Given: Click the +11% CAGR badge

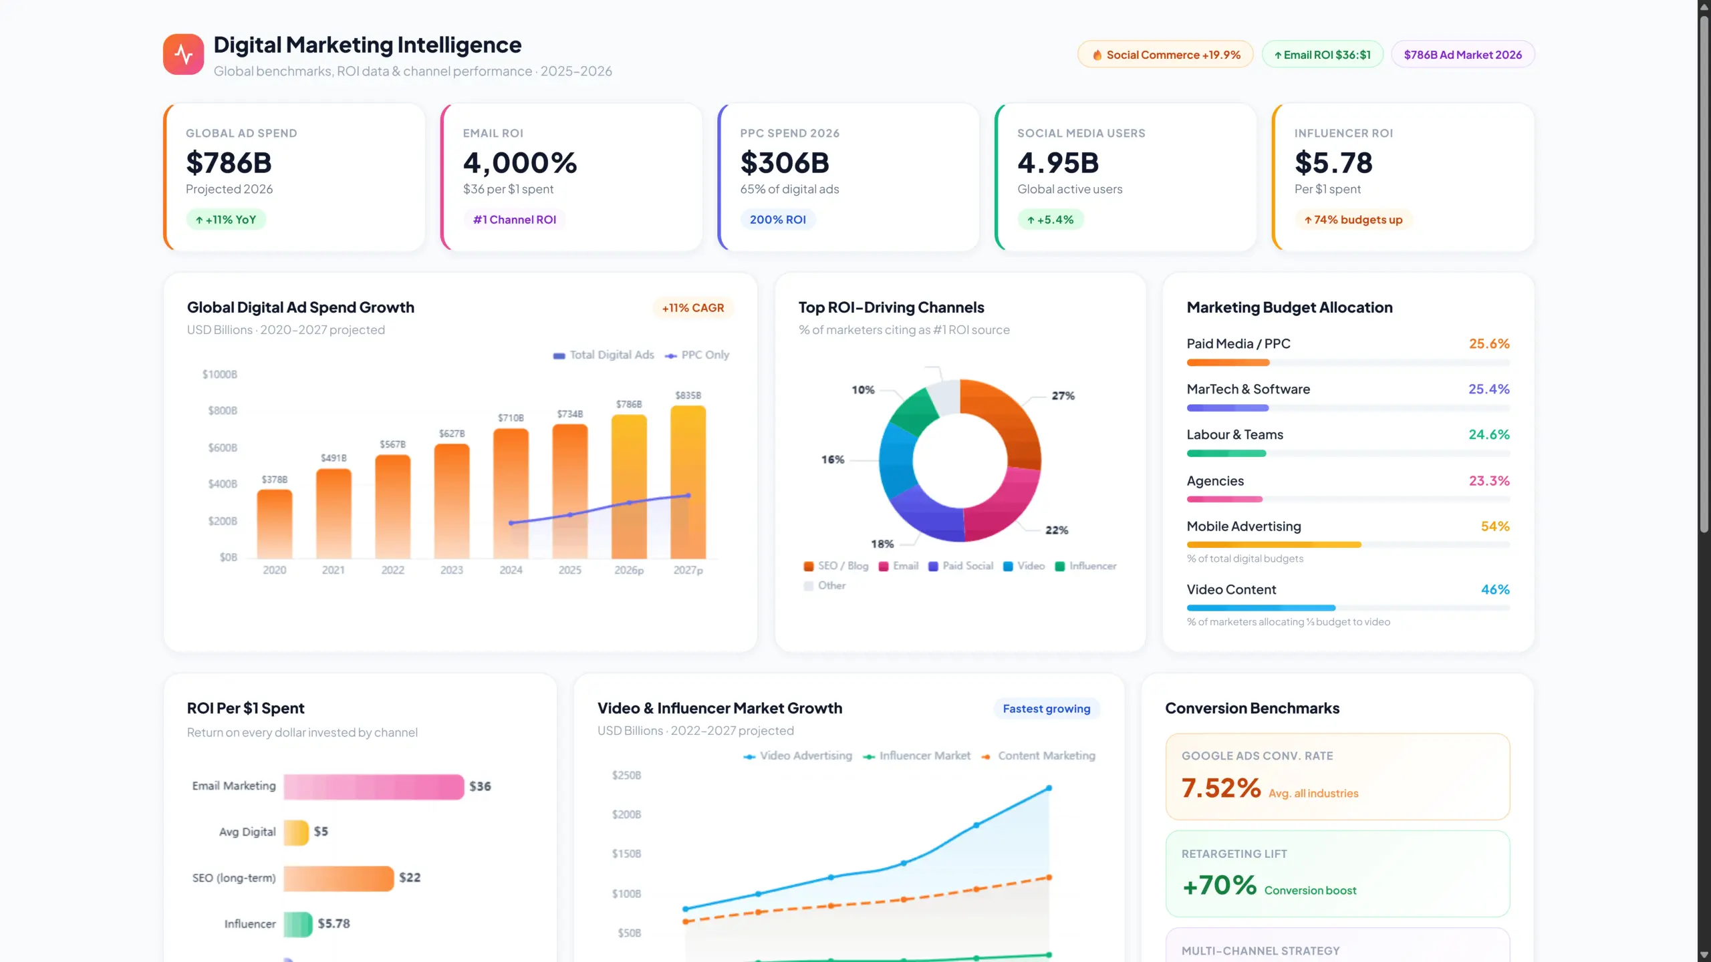Looking at the screenshot, I should [x=692, y=308].
